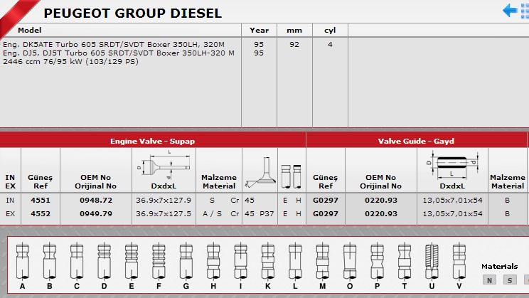
Task: Click valve guide ref G0297 in IN row
Action: 326,201
